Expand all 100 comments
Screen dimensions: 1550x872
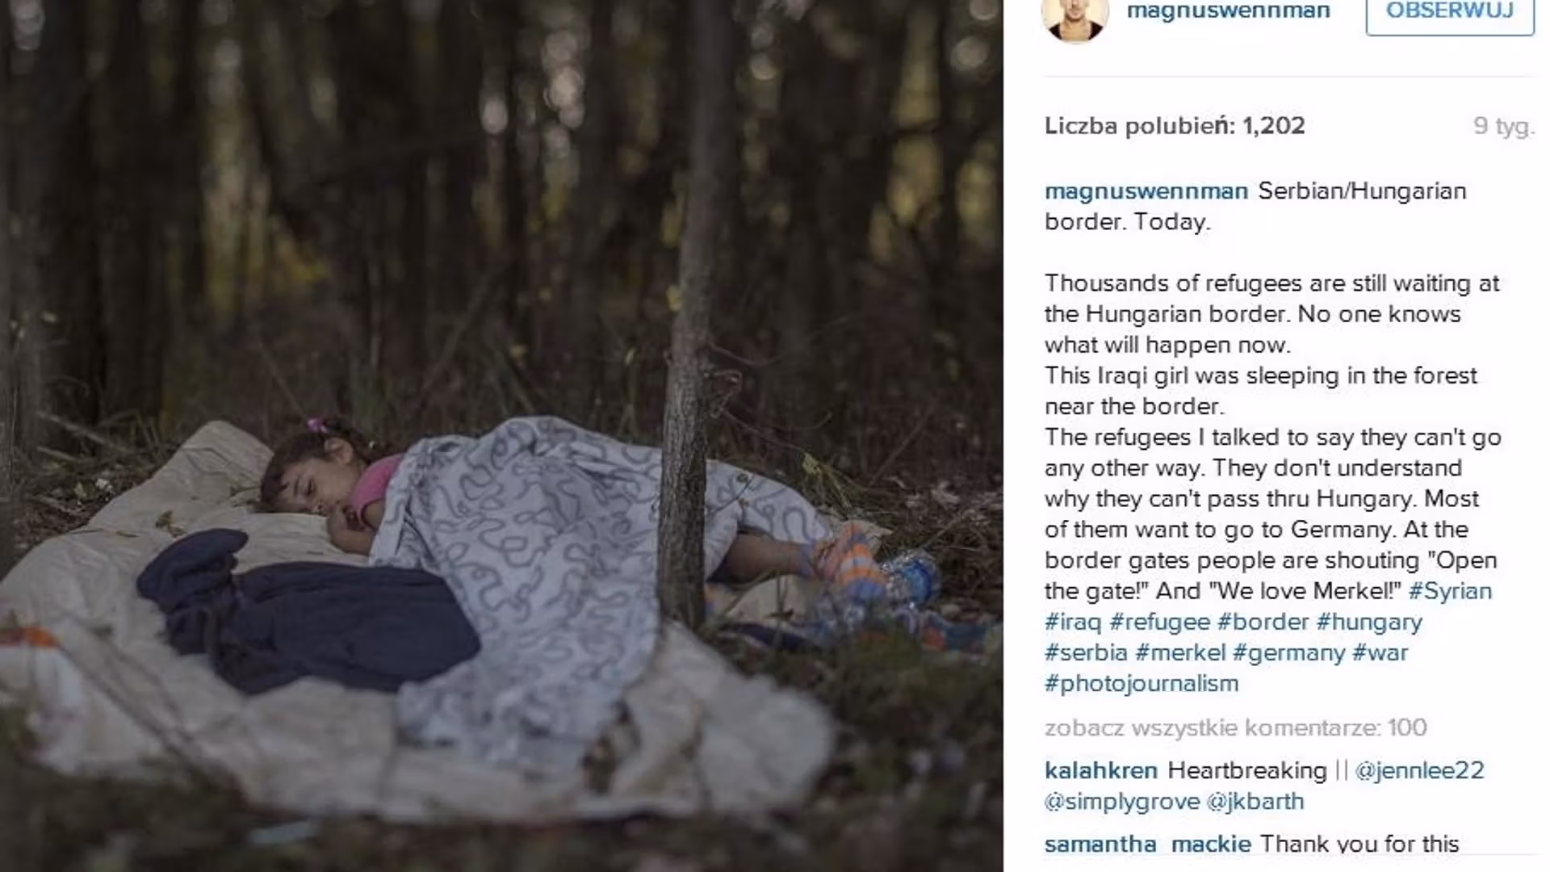[1235, 728]
